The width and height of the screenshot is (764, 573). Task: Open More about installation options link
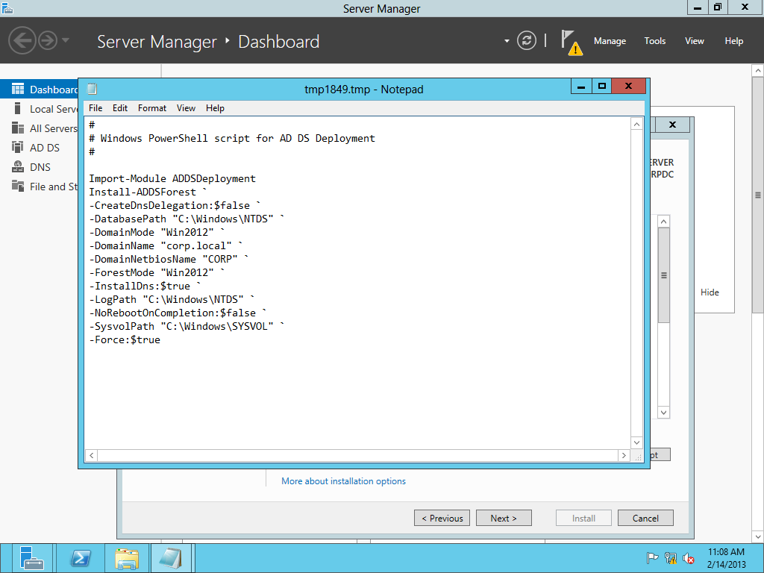[343, 481]
